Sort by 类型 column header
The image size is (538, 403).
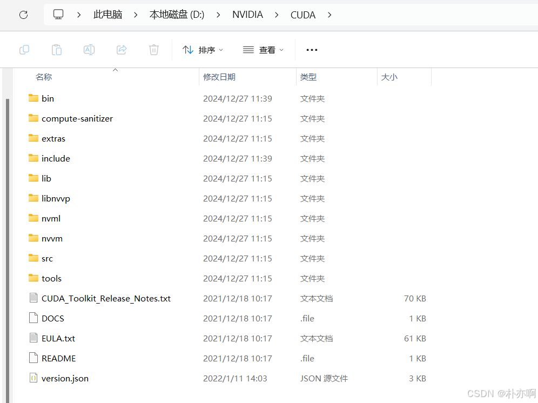[x=308, y=77]
